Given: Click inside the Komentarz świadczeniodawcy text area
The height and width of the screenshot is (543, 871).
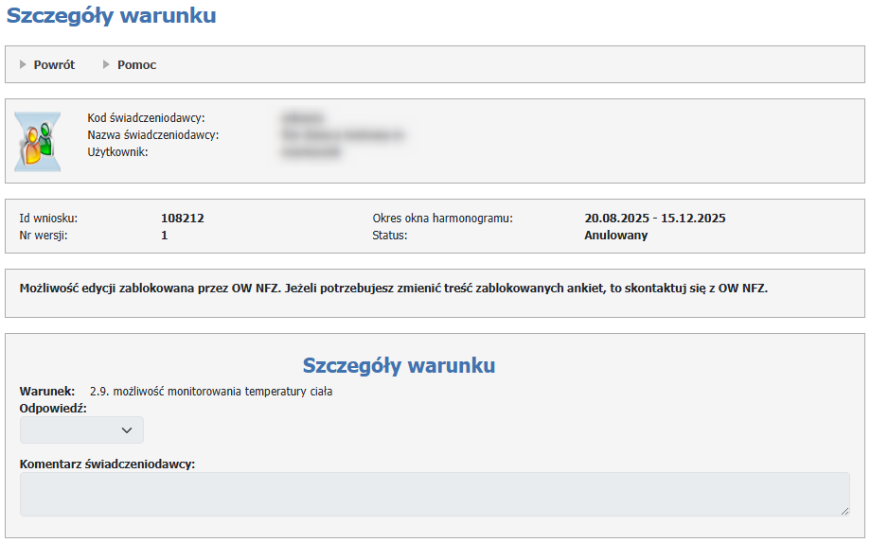Looking at the screenshot, I should pyautogui.click(x=434, y=494).
